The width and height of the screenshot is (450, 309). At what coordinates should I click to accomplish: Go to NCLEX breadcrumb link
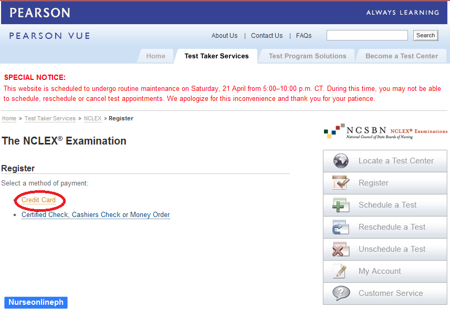pos(93,118)
